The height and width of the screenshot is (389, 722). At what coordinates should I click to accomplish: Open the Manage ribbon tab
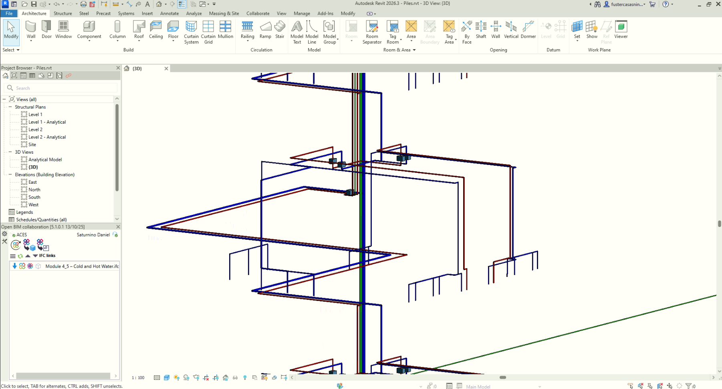click(302, 13)
